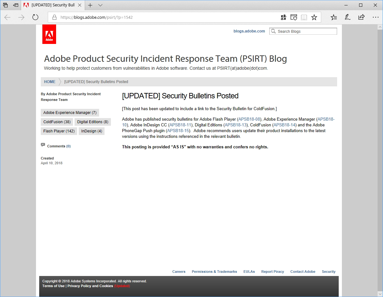Click the ColdFusion (38) tag

pos(57,122)
